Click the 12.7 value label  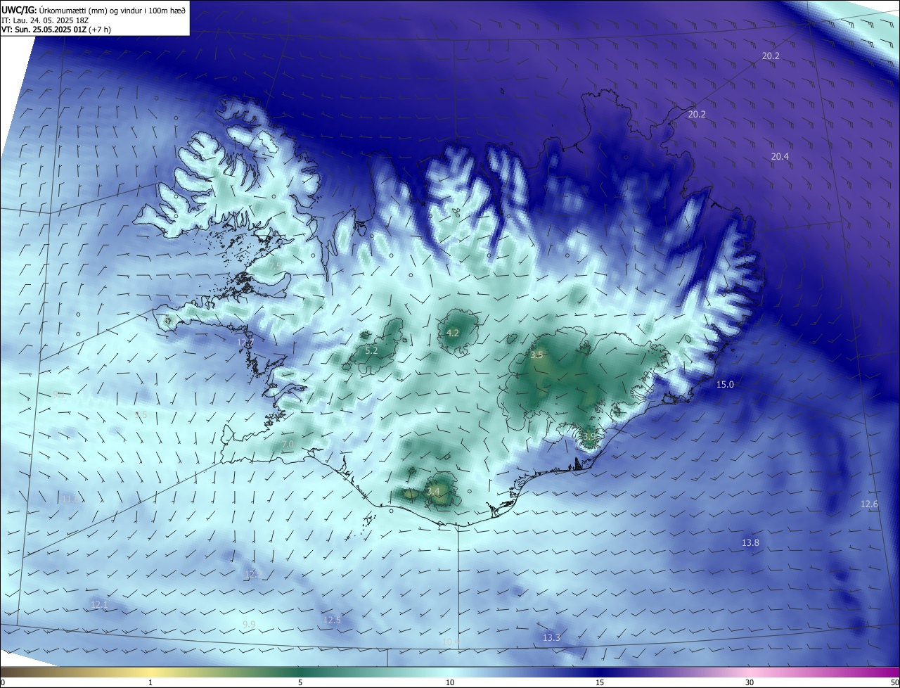[x=245, y=343]
